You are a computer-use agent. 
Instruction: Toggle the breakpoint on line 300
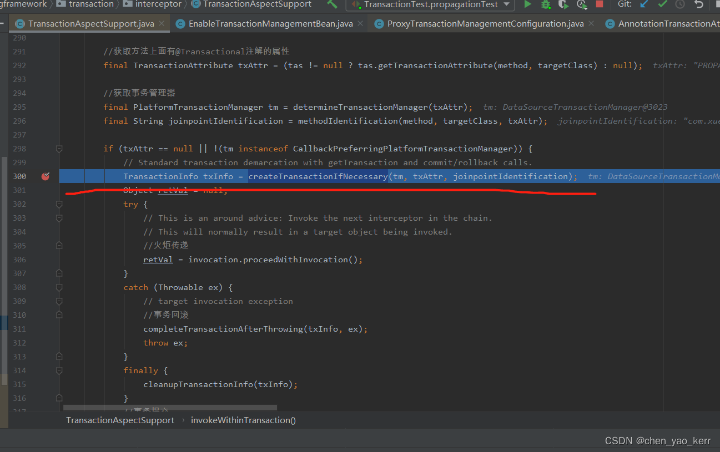46,176
